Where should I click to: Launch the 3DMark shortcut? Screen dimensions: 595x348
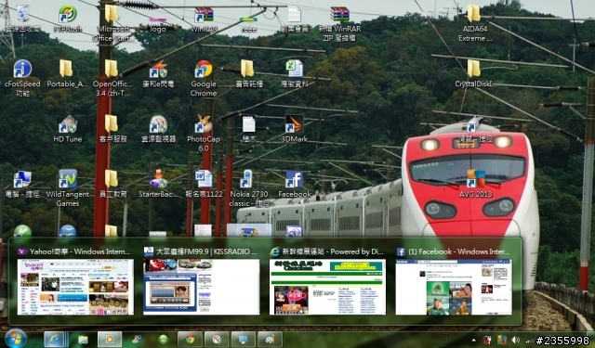coord(294,123)
